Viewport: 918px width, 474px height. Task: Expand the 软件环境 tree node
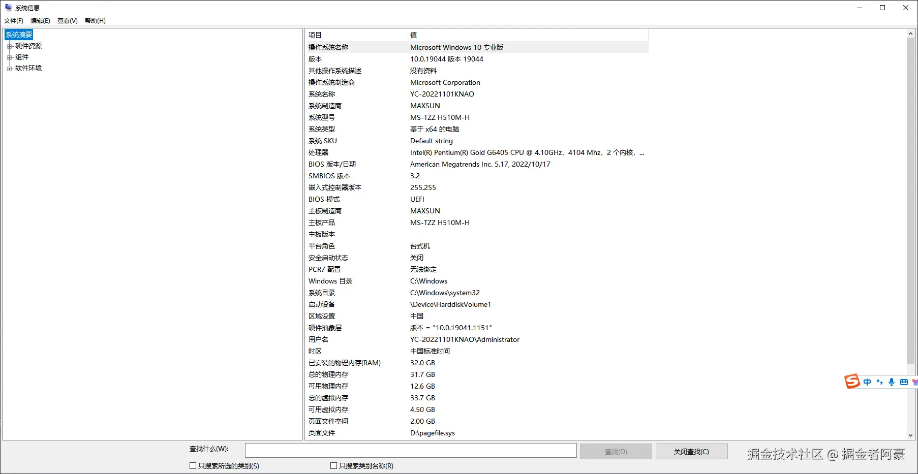point(9,69)
